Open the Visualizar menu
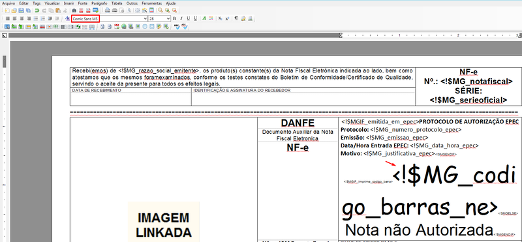 click(52, 3)
